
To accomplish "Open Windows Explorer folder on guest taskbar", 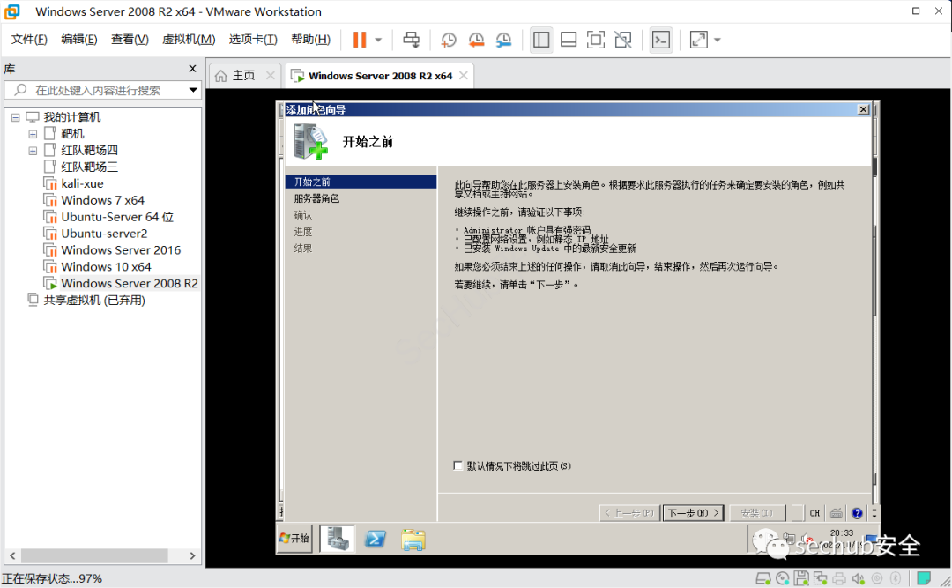I will pos(413,539).
